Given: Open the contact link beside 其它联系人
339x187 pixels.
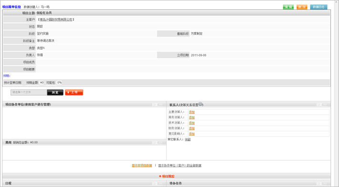Looking at the screenshot, I should point(188,139).
